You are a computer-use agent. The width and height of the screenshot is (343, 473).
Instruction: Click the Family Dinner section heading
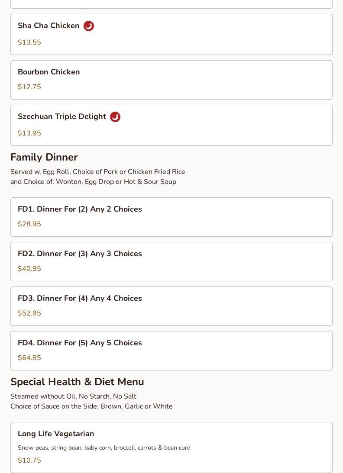coord(44,157)
